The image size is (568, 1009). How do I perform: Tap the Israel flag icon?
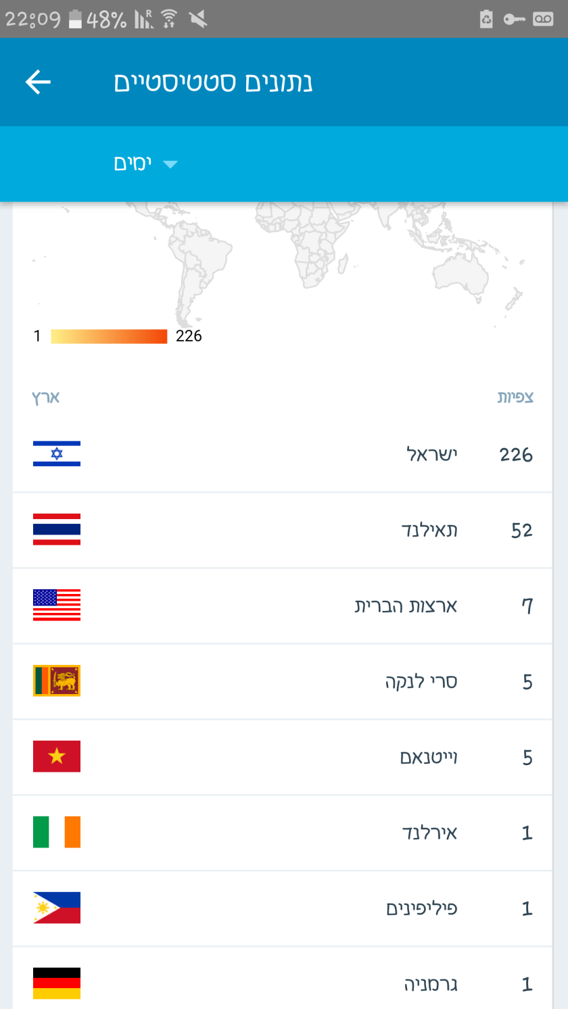click(57, 453)
